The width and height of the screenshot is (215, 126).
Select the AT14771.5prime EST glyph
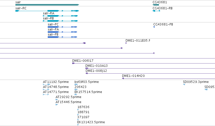(46, 94)
